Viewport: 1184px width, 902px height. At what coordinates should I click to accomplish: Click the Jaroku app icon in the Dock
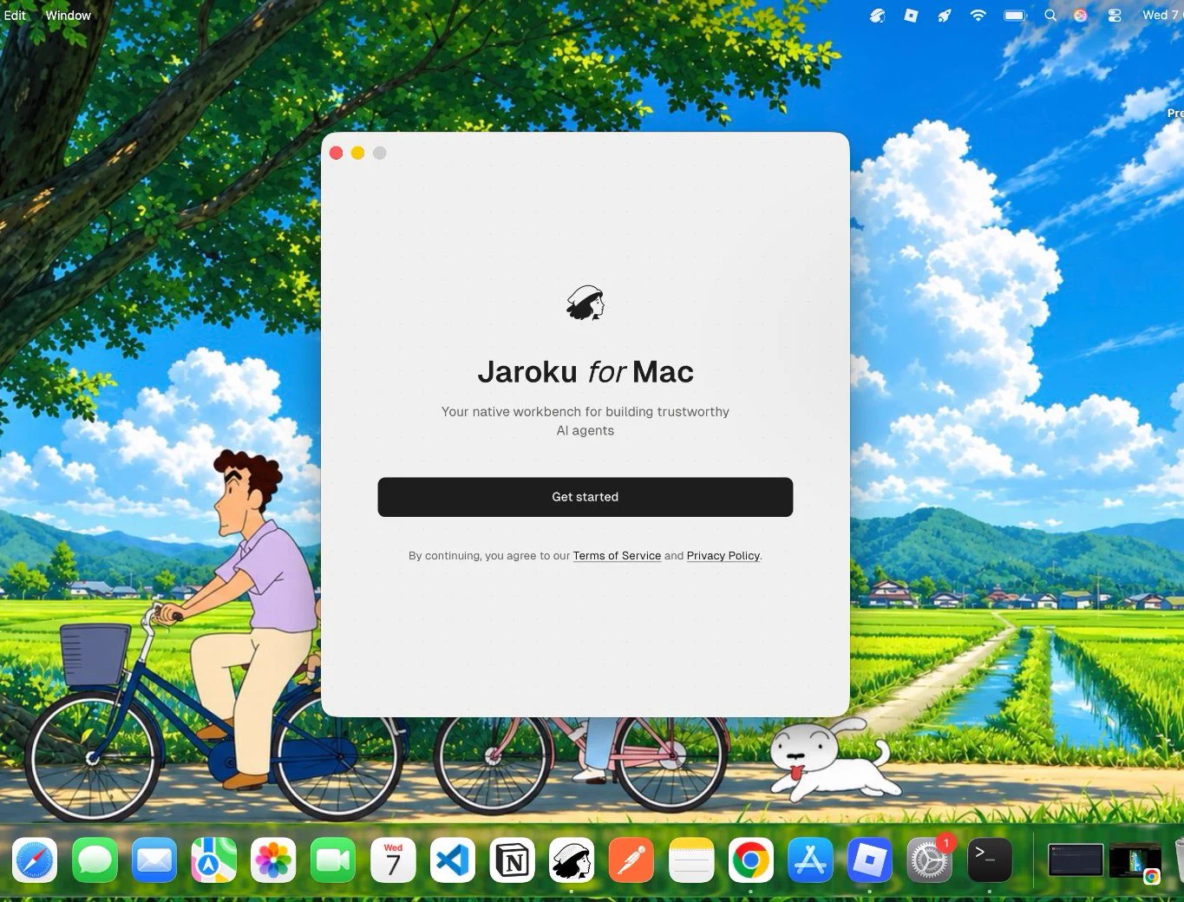[x=572, y=860]
